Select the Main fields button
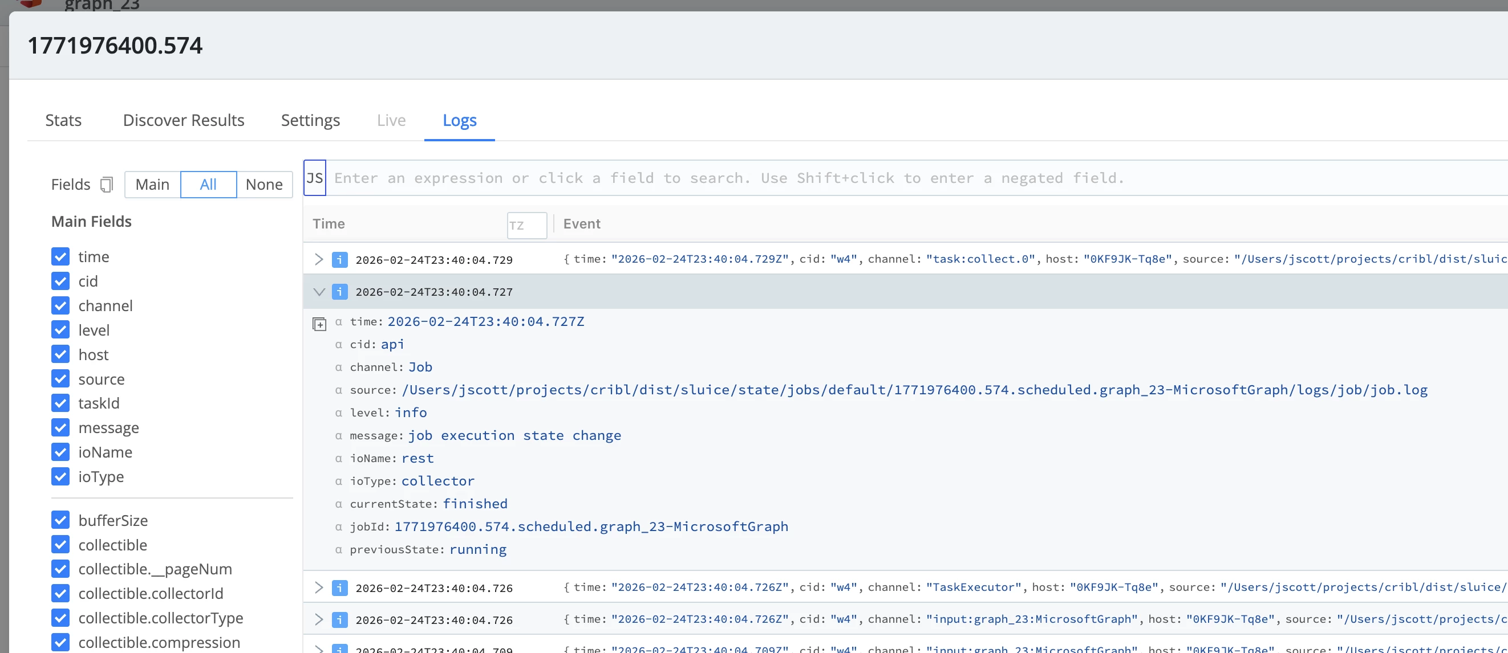This screenshot has width=1508, height=653. click(x=152, y=185)
